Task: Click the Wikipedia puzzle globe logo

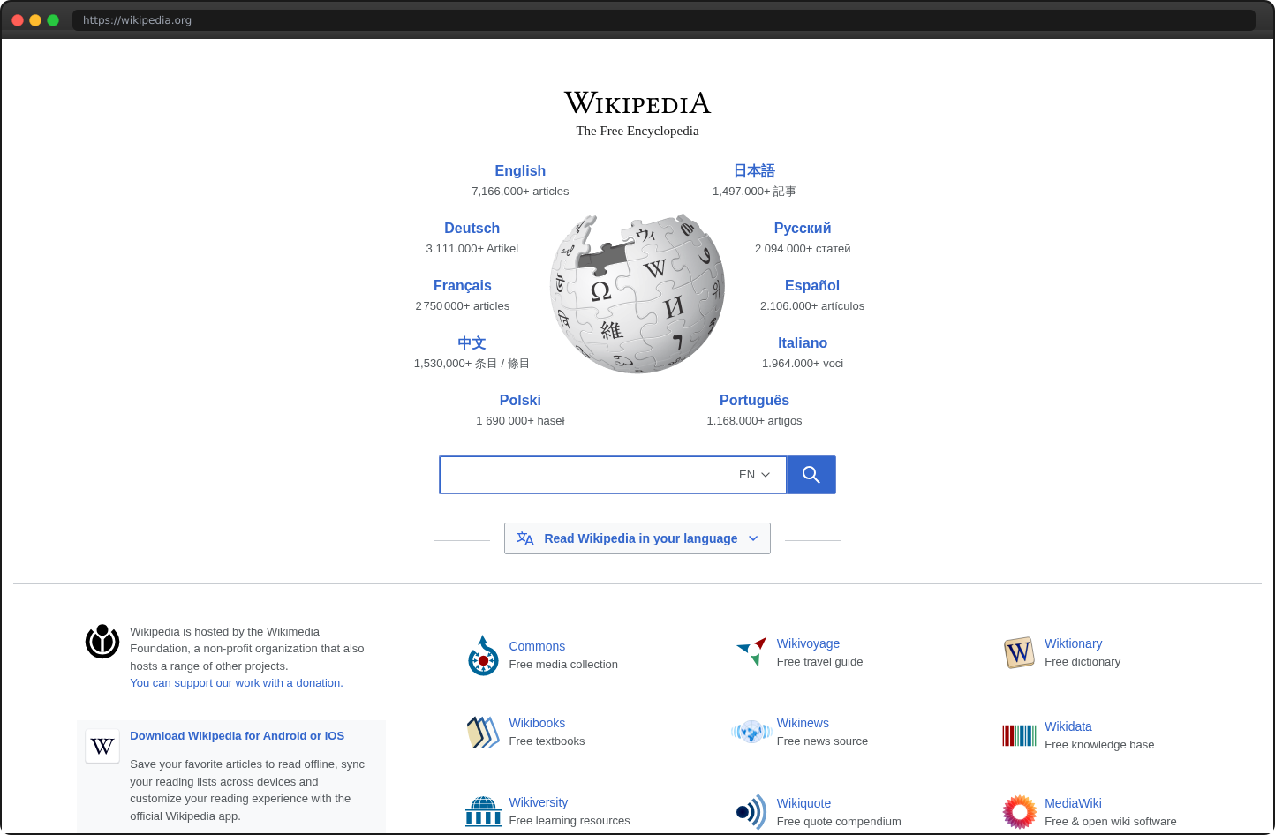Action: (x=637, y=293)
